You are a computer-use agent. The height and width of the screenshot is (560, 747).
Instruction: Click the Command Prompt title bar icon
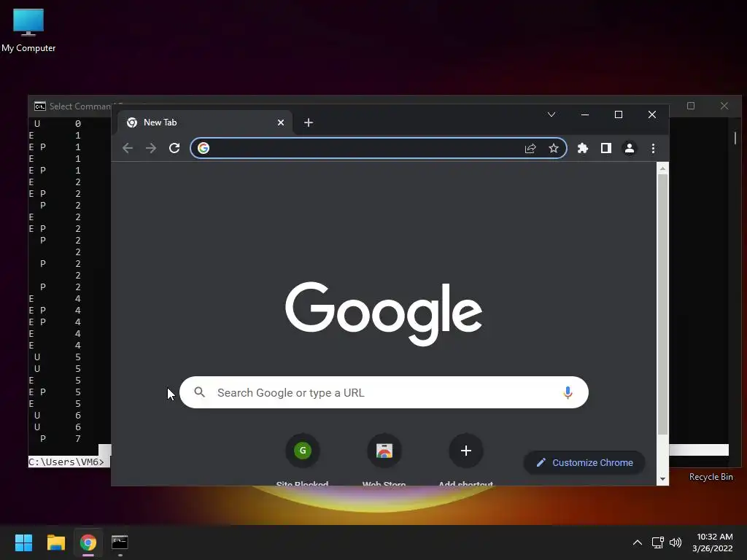pyautogui.click(x=40, y=106)
